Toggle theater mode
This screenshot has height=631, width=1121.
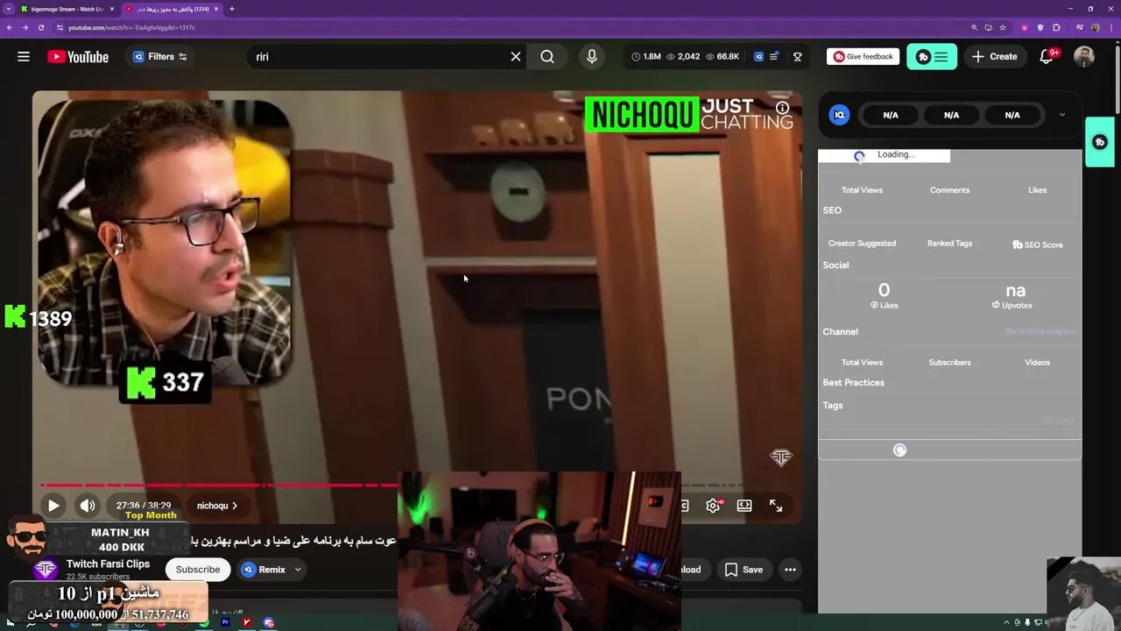pyautogui.click(x=744, y=506)
